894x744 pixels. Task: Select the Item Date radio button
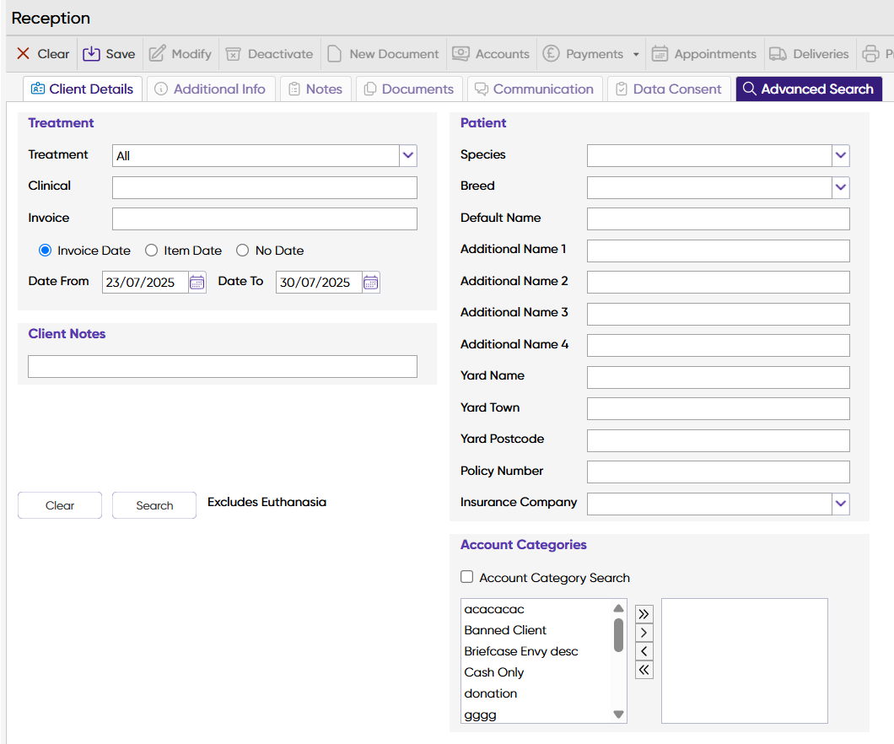[x=152, y=251]
